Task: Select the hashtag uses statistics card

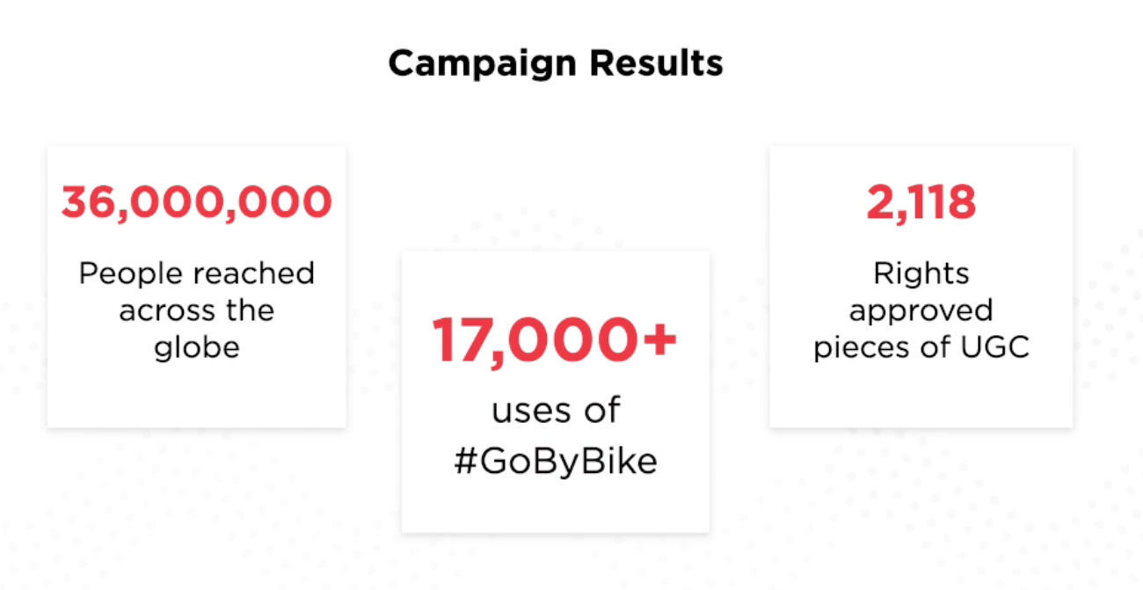Action: [x=556, y=391]
